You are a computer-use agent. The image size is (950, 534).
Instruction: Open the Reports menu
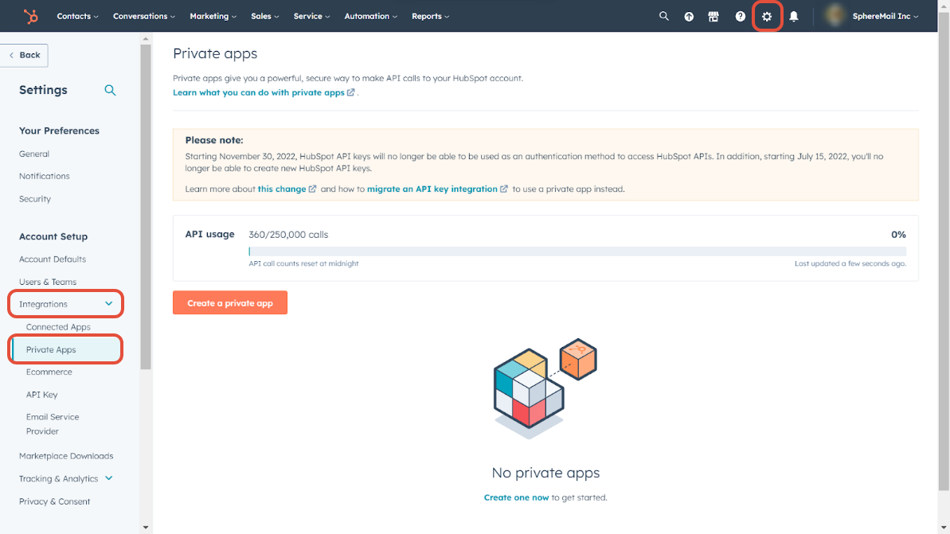[430, 17]
